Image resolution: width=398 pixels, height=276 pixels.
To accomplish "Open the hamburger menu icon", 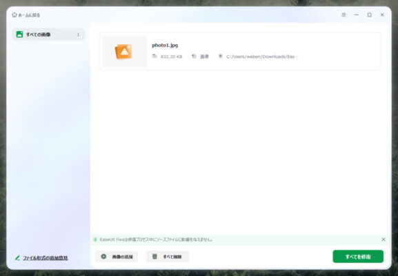I will click(x=344, y=14).
